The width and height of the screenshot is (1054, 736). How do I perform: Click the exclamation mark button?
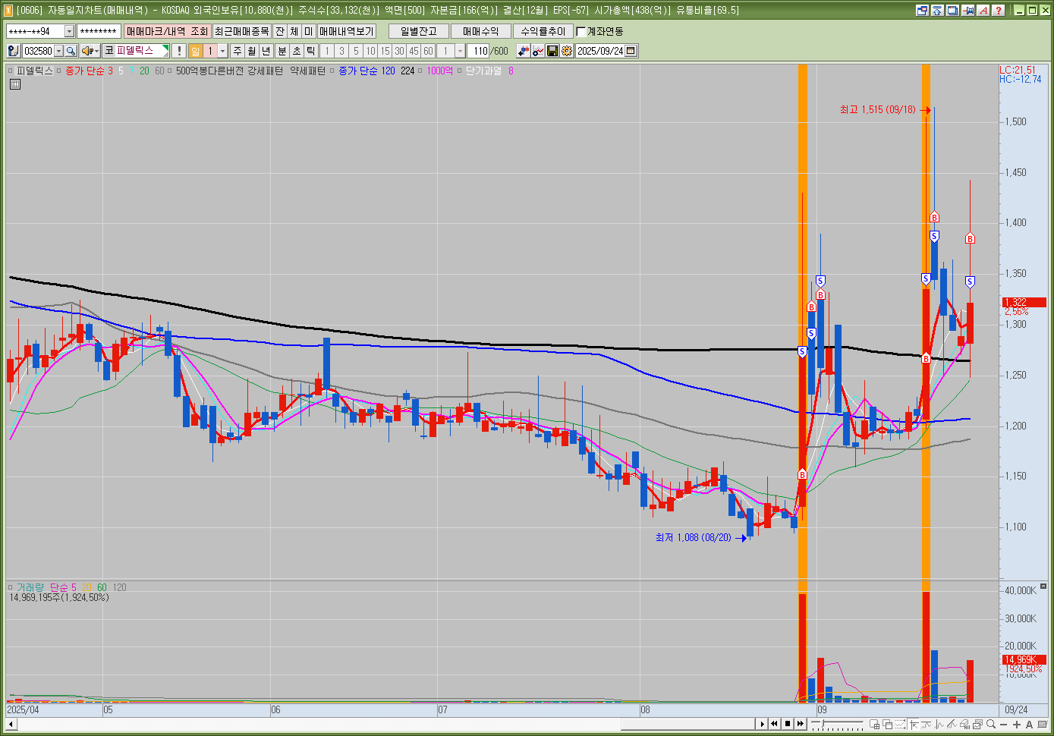pyautogui.click(x=178, y=51)
